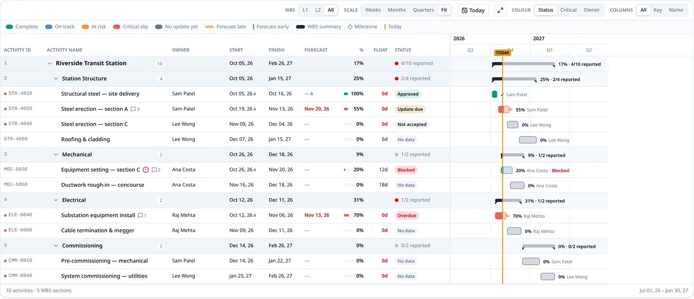Click the Approved status badge
Screen dimensions: 694x299
pos(408,94)
